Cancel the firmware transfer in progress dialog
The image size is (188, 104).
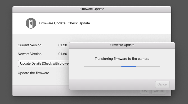(x=162, y=84)
